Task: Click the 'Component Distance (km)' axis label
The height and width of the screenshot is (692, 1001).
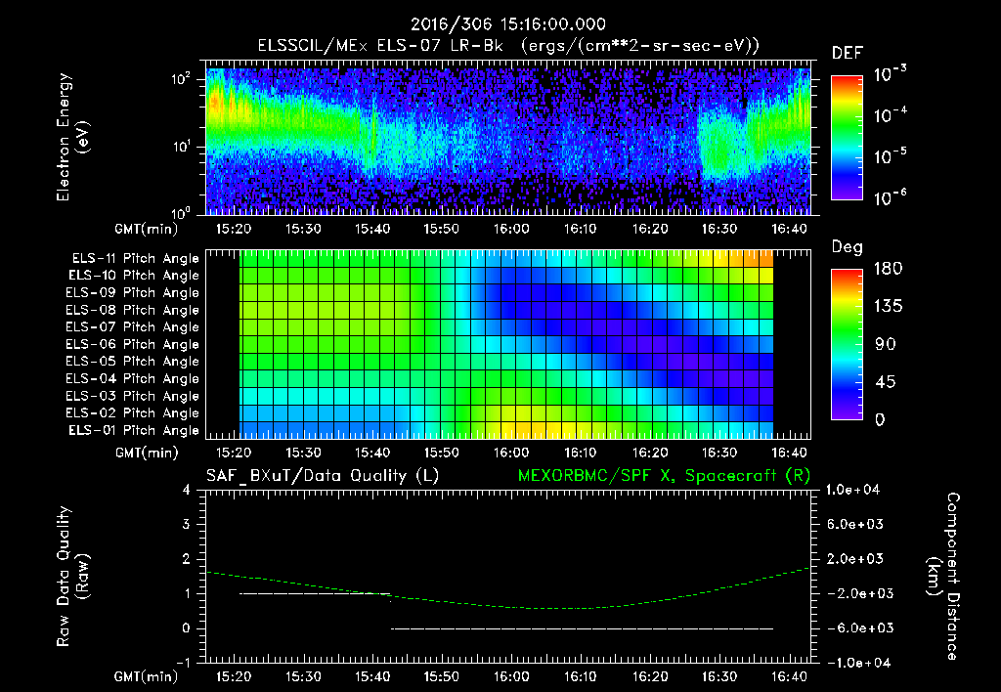Action: [x=943, y=577]
